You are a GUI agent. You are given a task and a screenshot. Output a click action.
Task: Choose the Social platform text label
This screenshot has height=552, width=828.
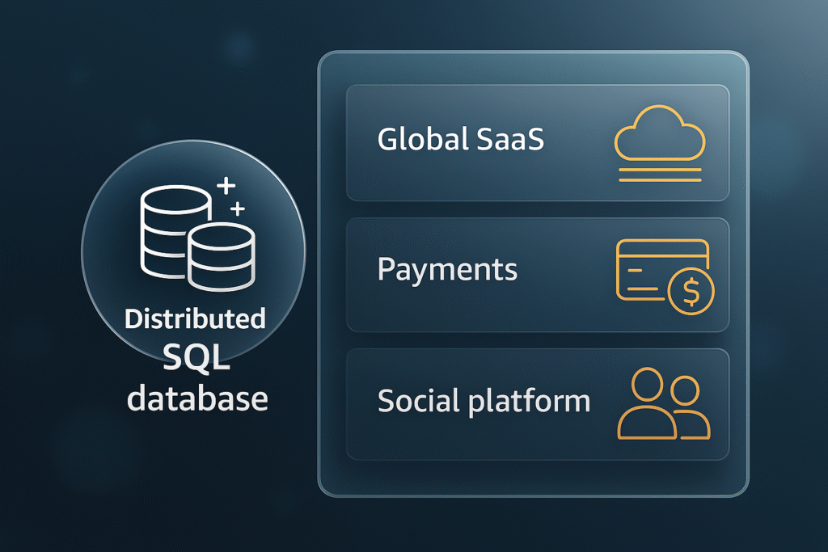pyautogui.click(x=484, y=401)
